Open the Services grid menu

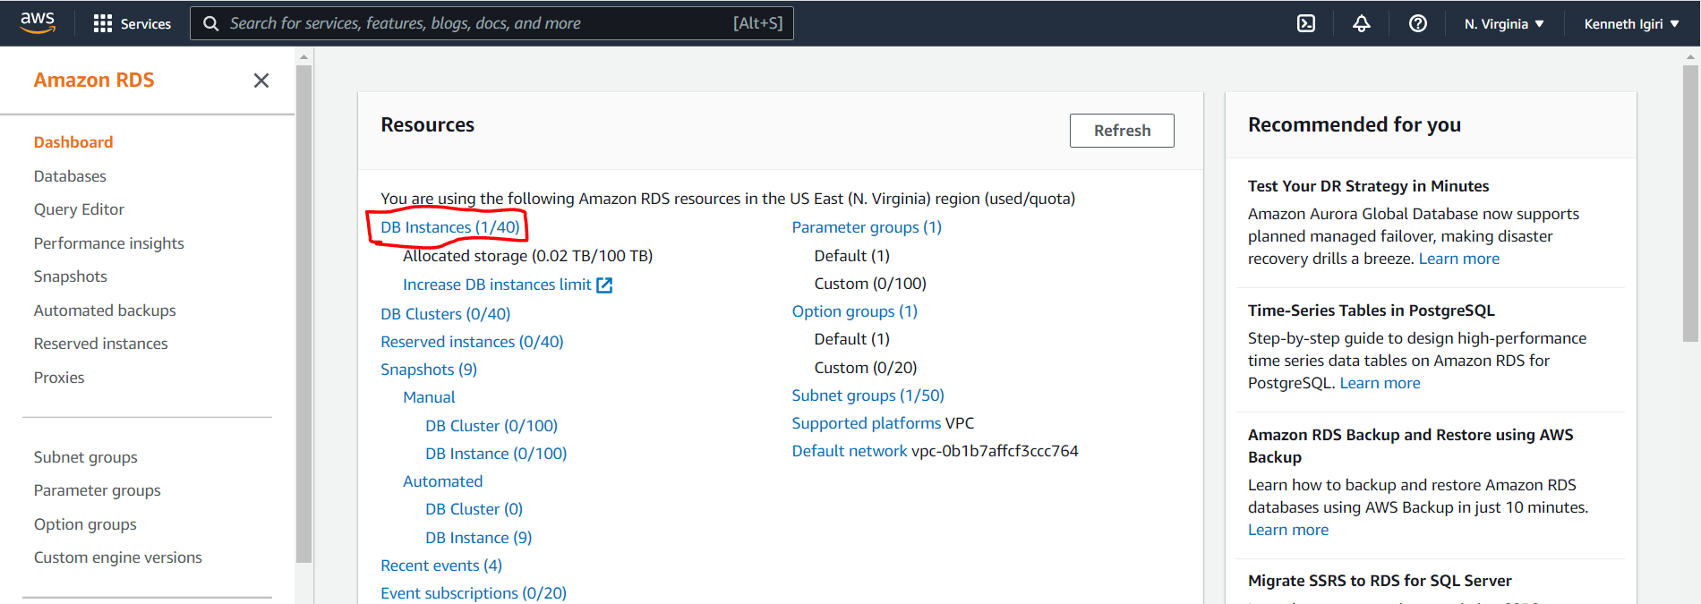click(x=132, y=23)
